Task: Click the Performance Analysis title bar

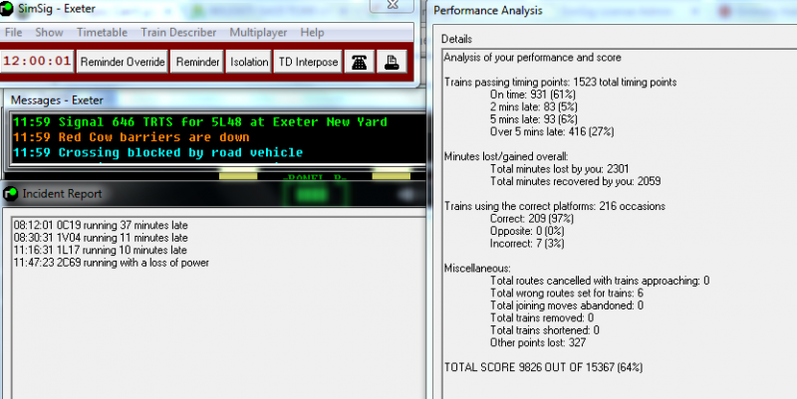Action: coord(613,10)
